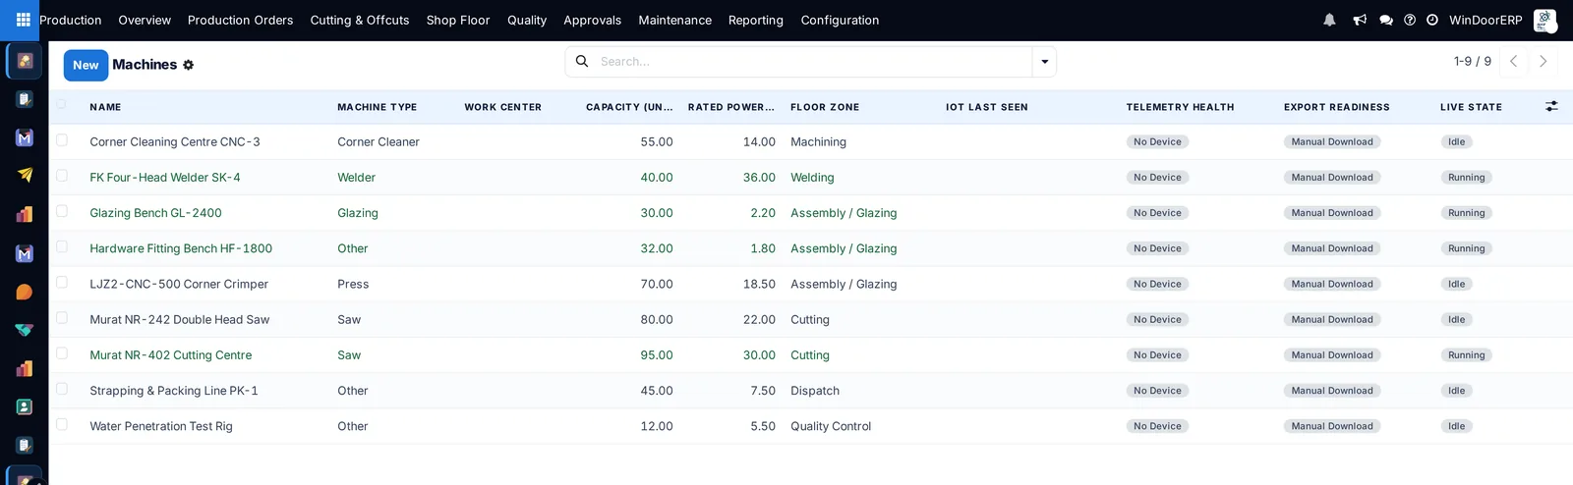Click the magnifier search icon
This screenshot has height=485, width=1573.
582,61
